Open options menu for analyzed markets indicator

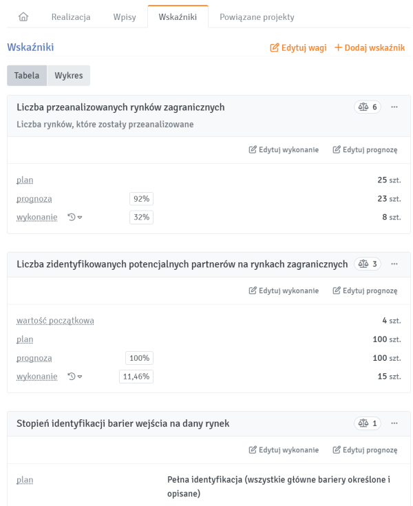point(394,107)
